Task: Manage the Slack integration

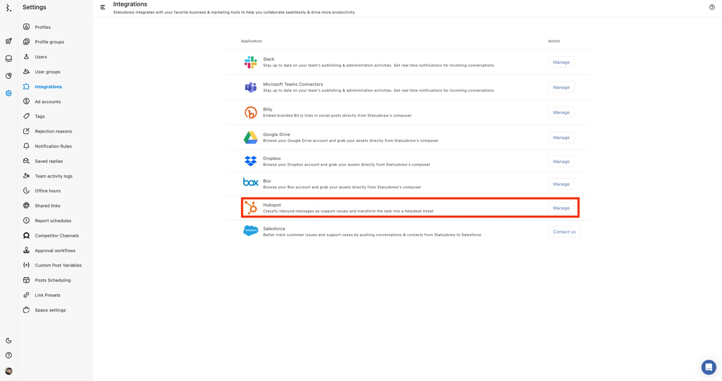Action: 561,62
